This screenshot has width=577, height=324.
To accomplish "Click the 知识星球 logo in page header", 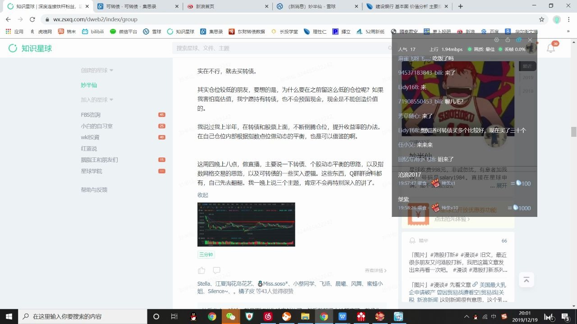I will [x=30, y=48].
